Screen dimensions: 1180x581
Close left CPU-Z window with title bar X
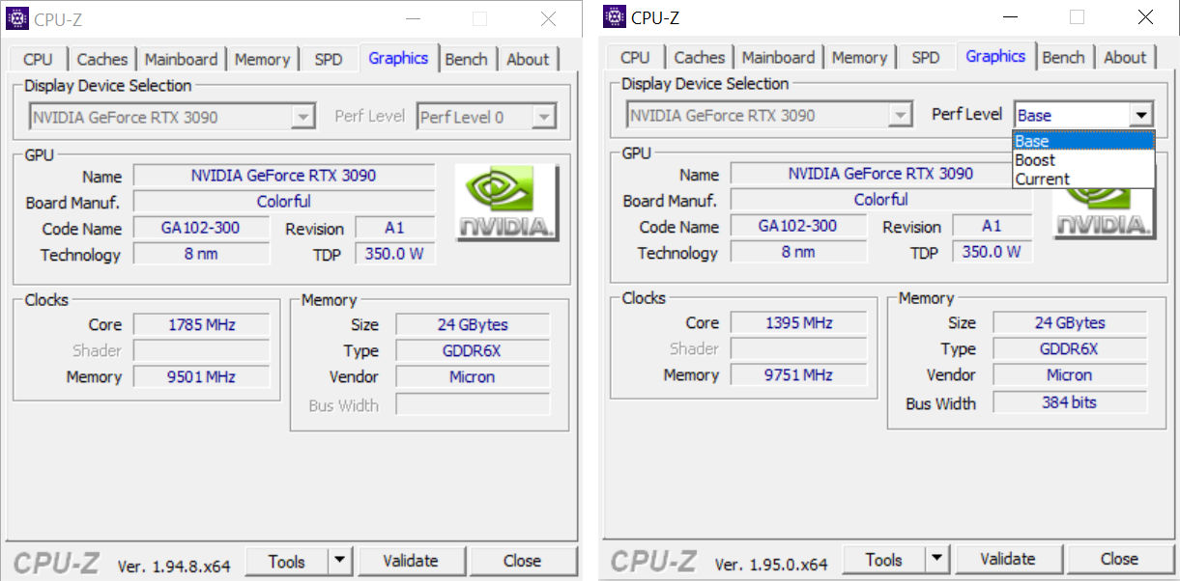click(548, 19)
